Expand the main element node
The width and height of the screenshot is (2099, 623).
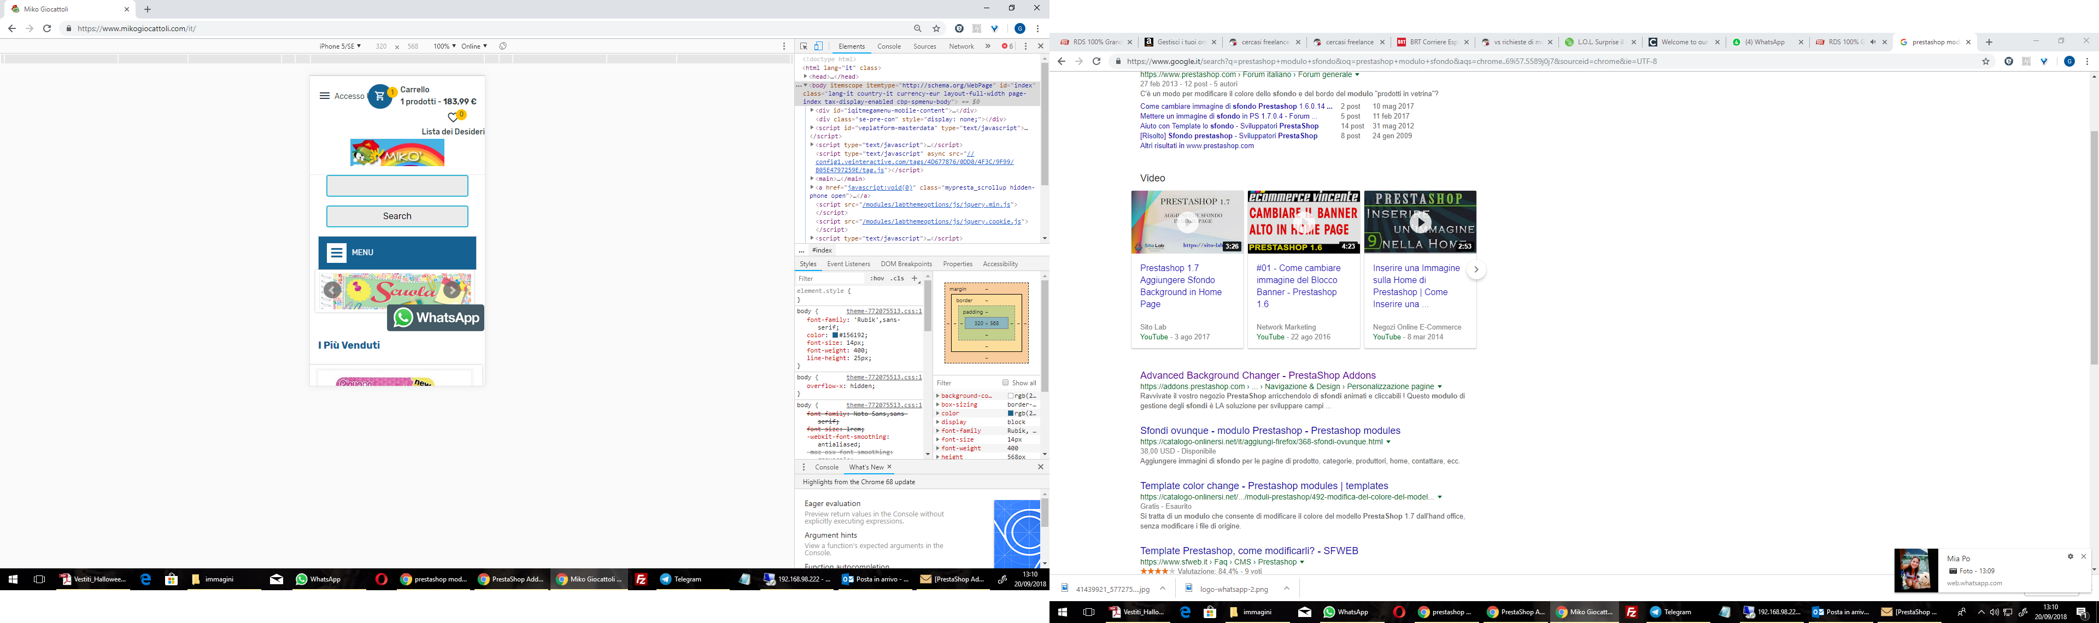(x=812, y=178)
